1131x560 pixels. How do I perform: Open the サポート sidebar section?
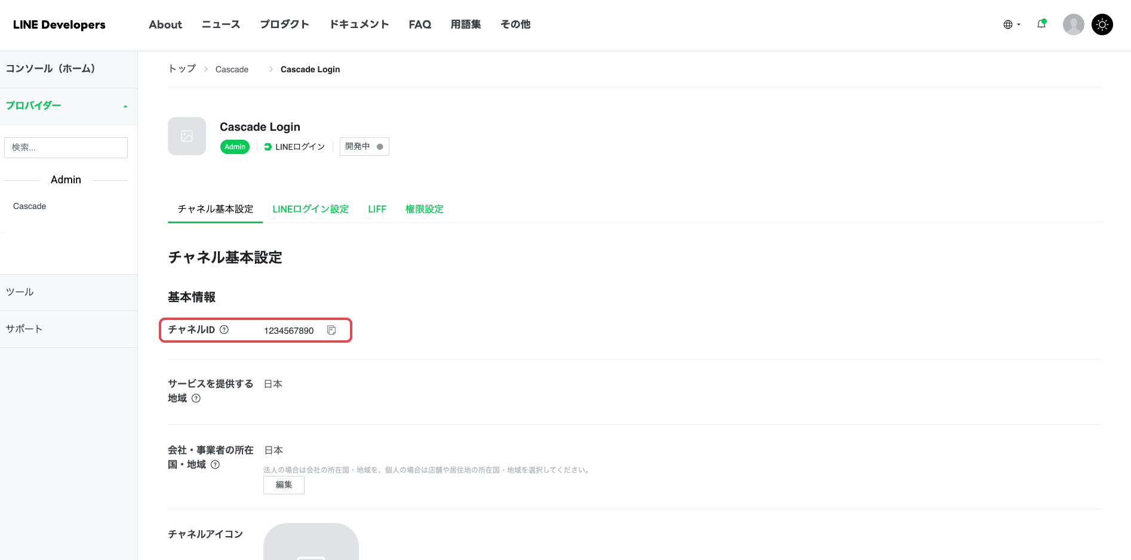coord(69,330)
